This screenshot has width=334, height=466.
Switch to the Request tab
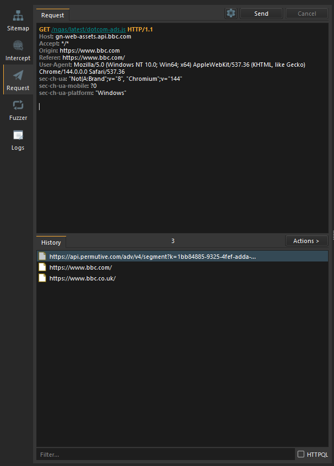click(x=53, y=15)
